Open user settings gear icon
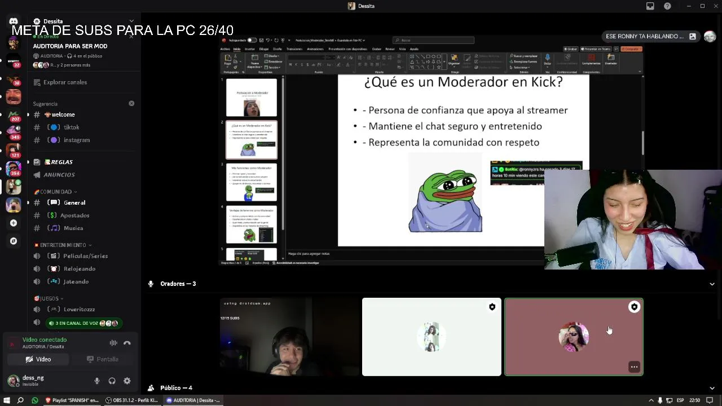The height and width of the screenshot is (406, 722). 127,381
